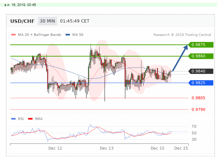Click the RSI 70 level label
The width and height of the screenshot is (217, 158).
coord(194,126)
